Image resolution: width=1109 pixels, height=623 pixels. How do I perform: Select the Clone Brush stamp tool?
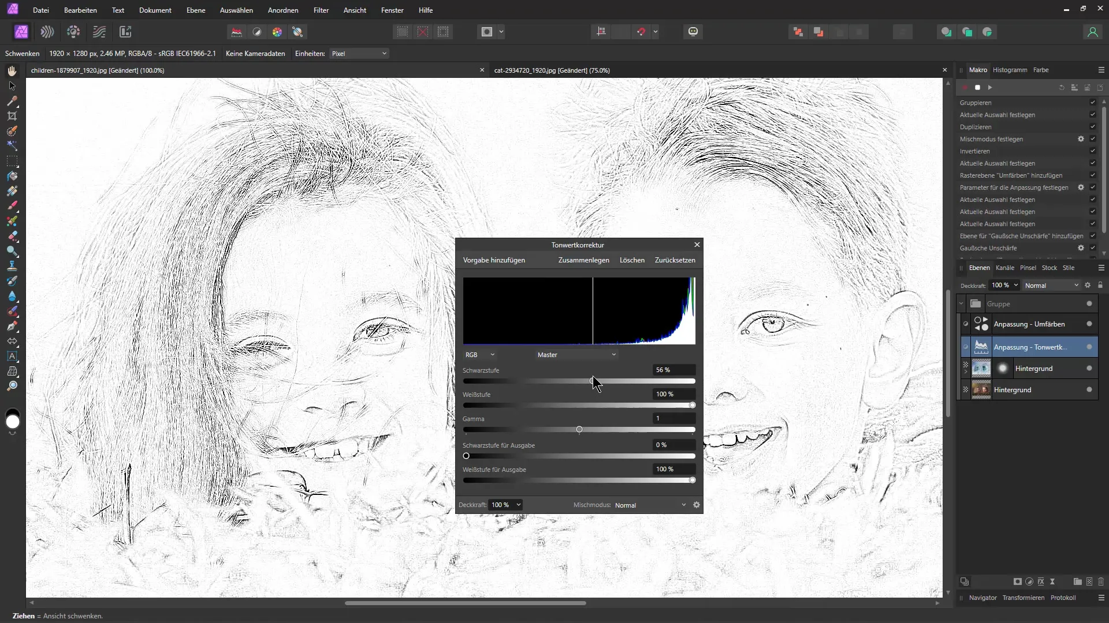click(12, 266)
